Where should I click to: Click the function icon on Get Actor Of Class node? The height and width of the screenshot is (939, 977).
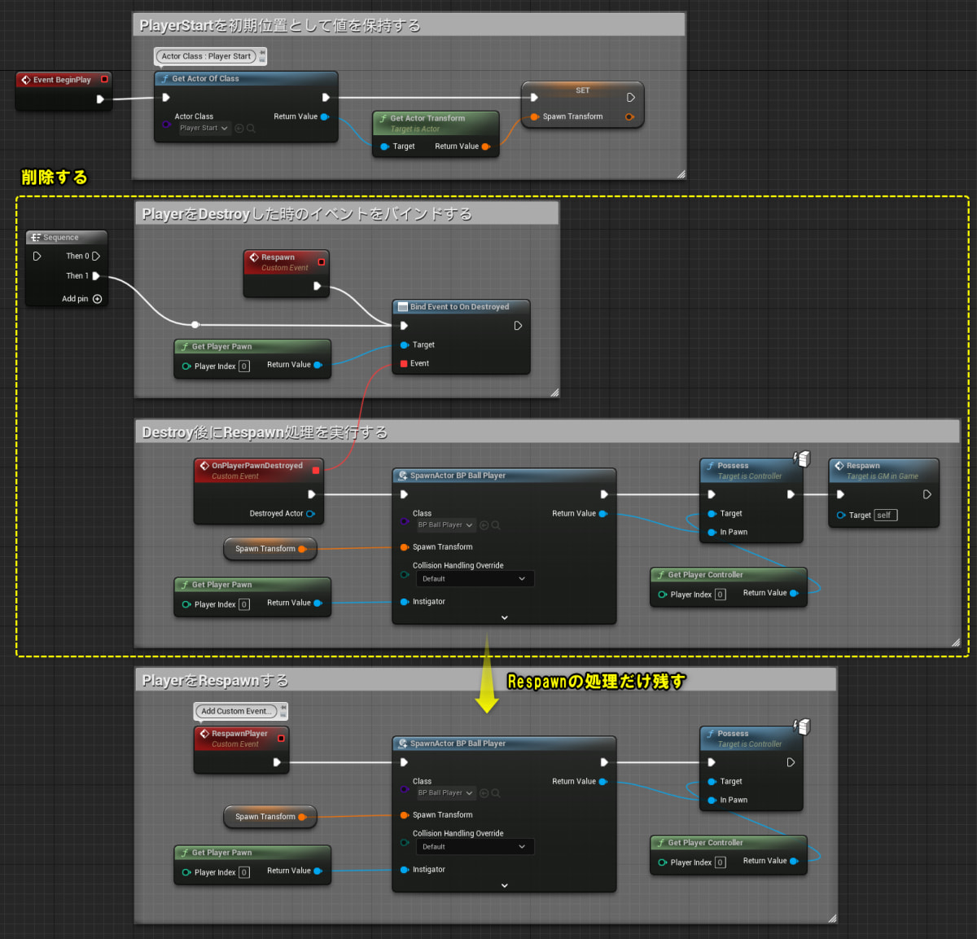165,78
